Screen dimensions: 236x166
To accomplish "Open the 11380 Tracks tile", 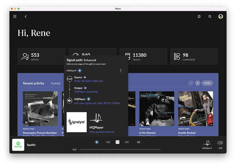I will tap(143, 57).
